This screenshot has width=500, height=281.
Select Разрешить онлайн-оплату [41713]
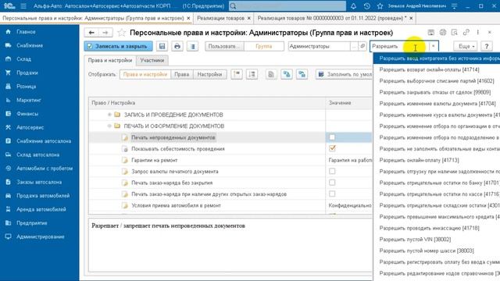click(x=419, y=160)
